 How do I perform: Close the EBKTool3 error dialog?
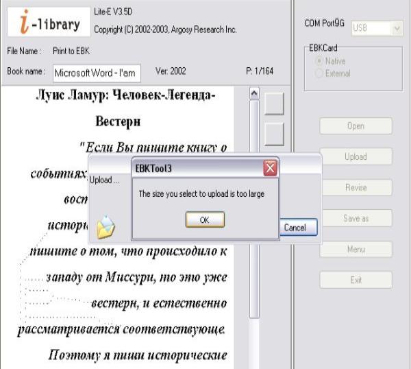(270, 168)
